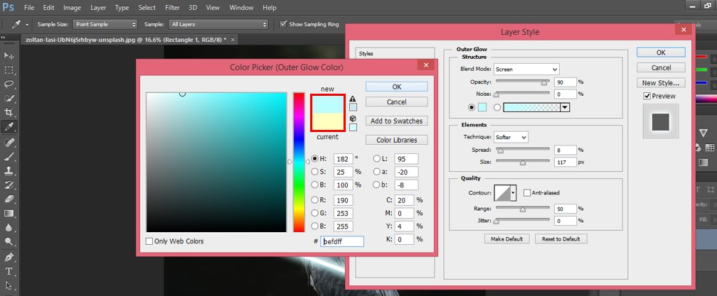717x296 pixels.
Task: Click the Photoshop Ps logo icon
Action: (x=9, y=7)
